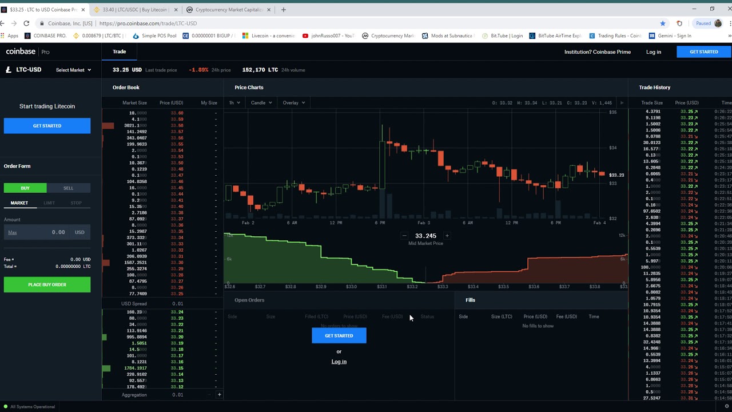
Task: Open the Overlay dropdown
Action: (x=293, y=103)
